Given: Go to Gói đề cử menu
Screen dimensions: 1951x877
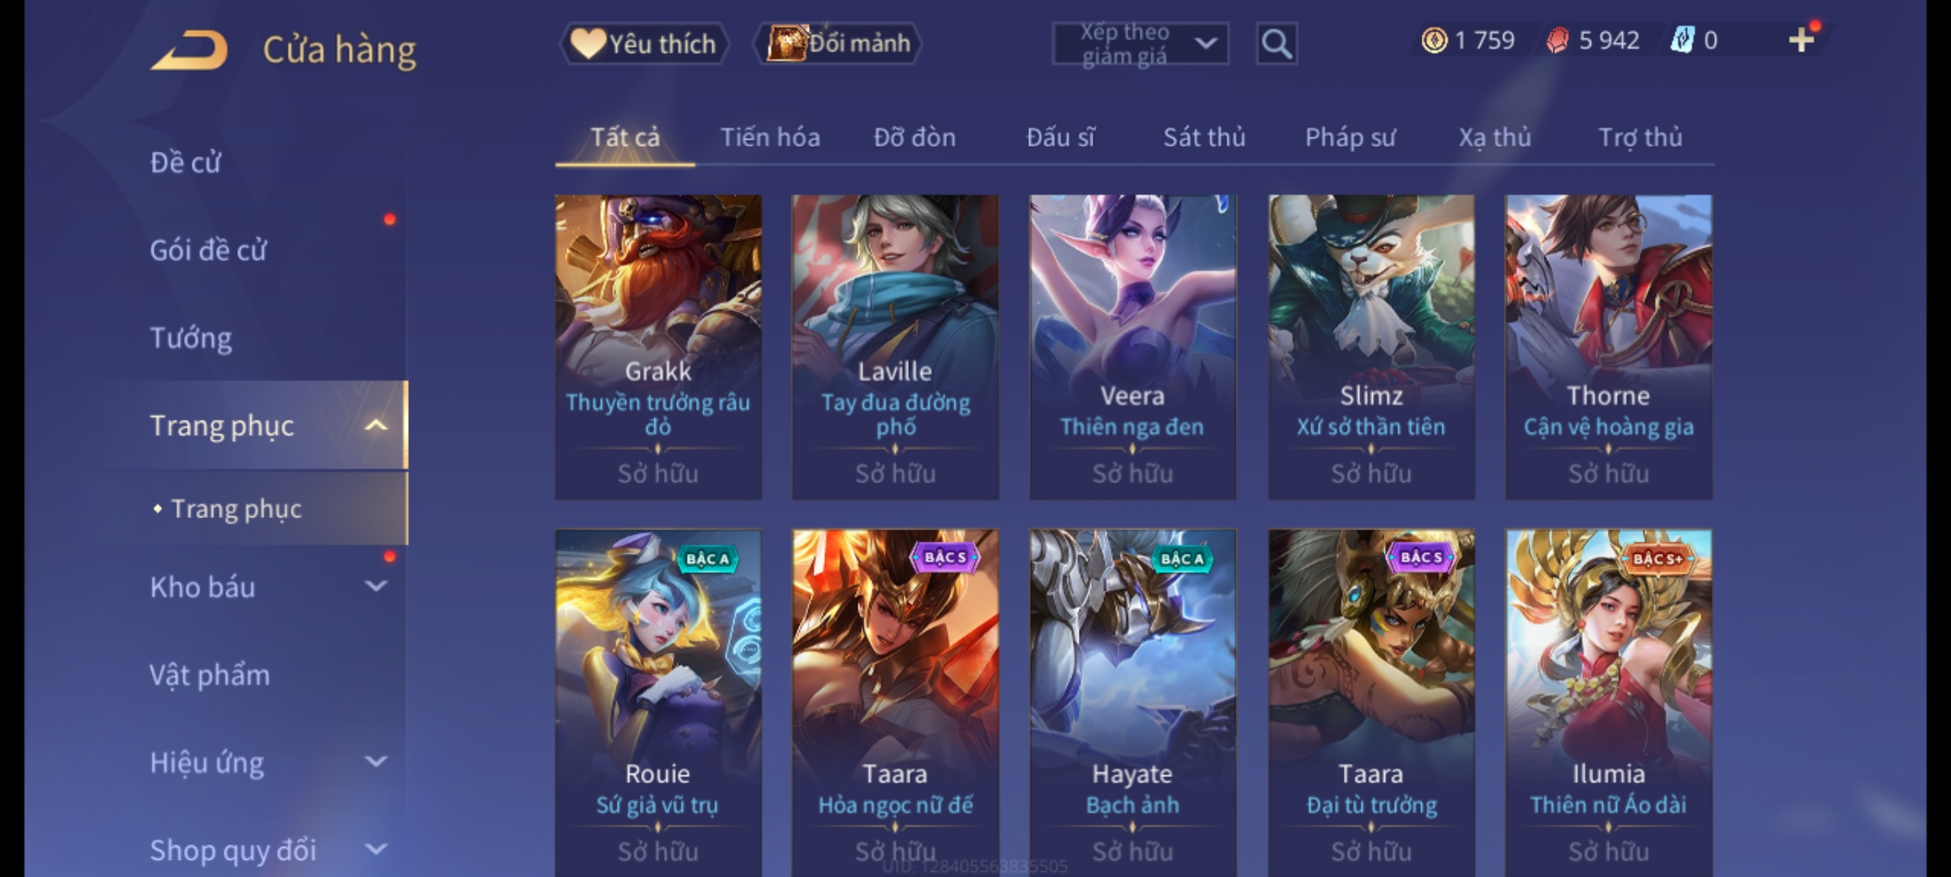Looking at the screenshot, I should 207,249.
